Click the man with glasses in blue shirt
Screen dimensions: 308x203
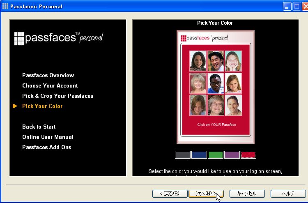[216, 83]
